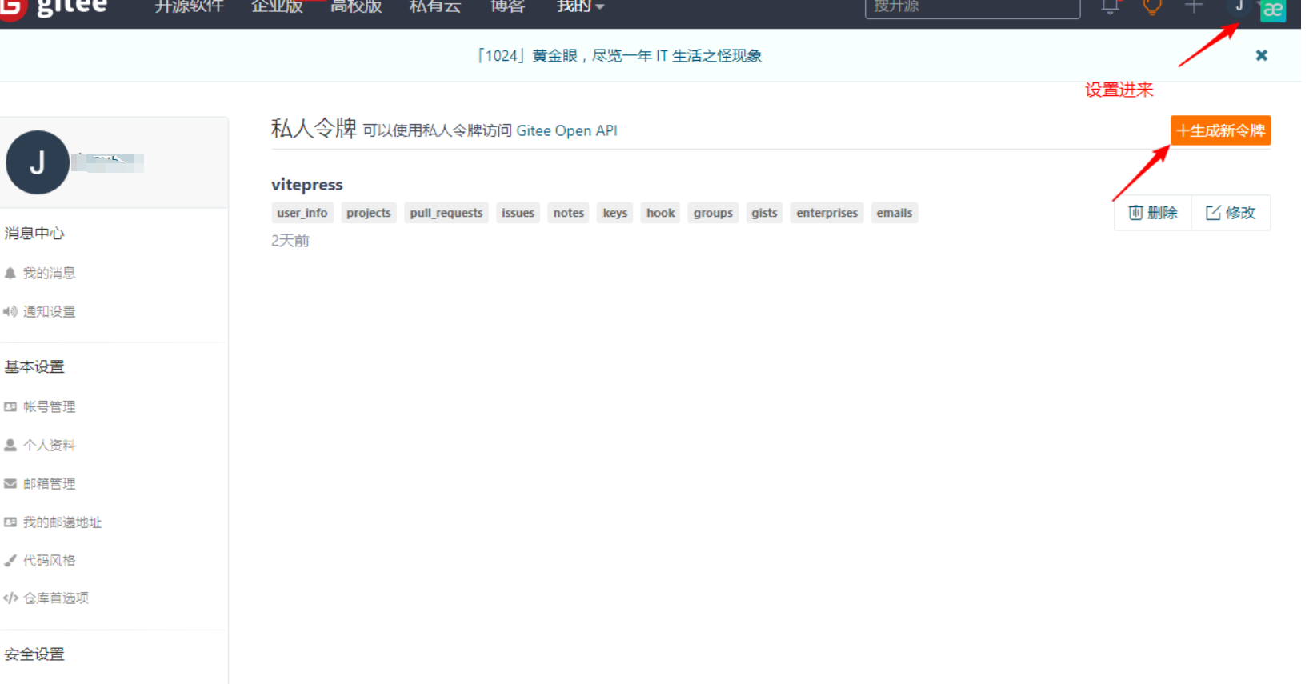Image resolution: width=1309 pixels, height=684 pixels.
Task: Open the plus create menu icon
Action: click(x=1194, y=6)
